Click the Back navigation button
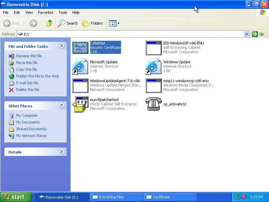This screenshot has height=202, width=269. [x=12, y=23]
